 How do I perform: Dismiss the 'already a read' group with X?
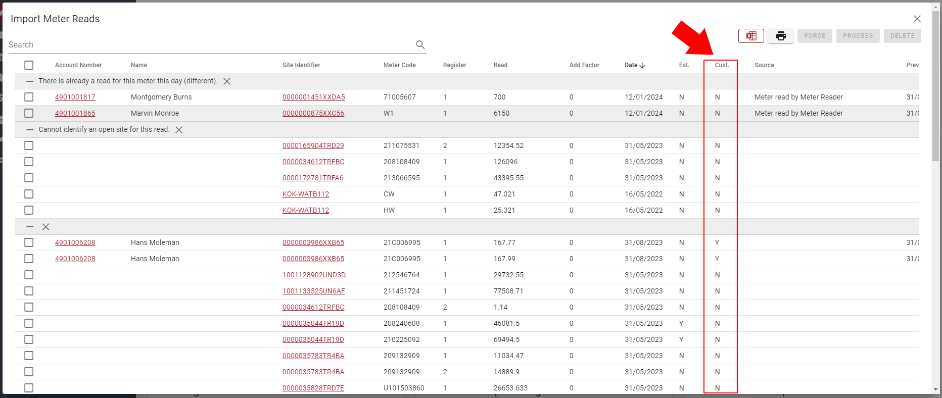227,81
